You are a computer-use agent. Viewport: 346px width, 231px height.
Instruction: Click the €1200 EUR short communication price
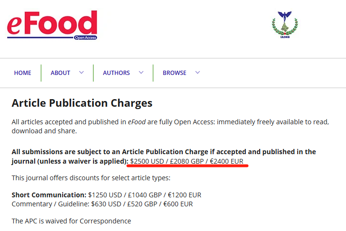[185, 195]
